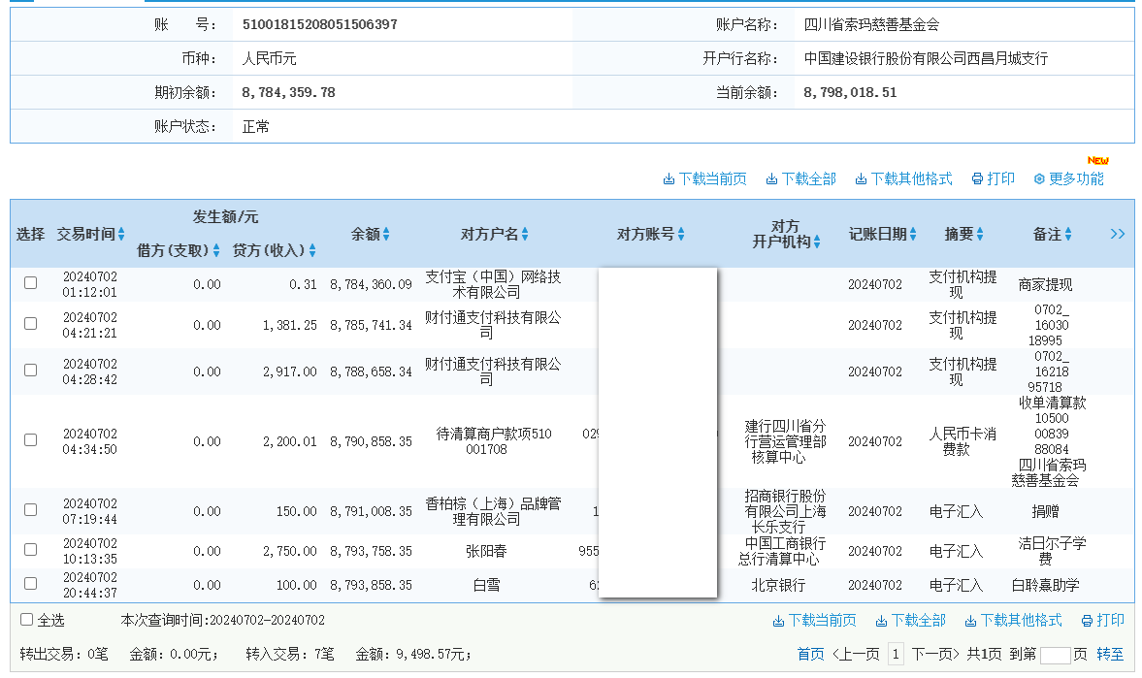
Task: Go to 上一页 previous page
Action: (x=856, y=654)
